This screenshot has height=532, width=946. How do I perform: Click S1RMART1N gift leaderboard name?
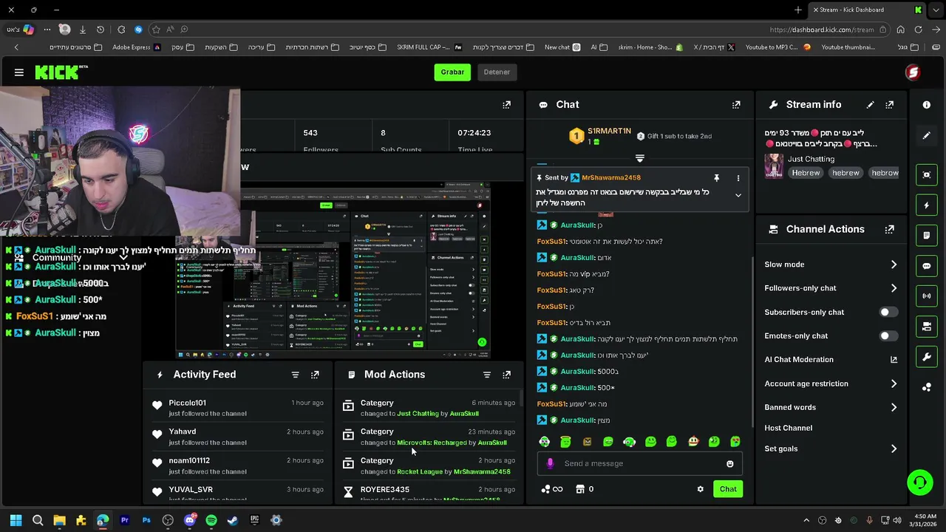pyautogui.click(x=609, y=131)
